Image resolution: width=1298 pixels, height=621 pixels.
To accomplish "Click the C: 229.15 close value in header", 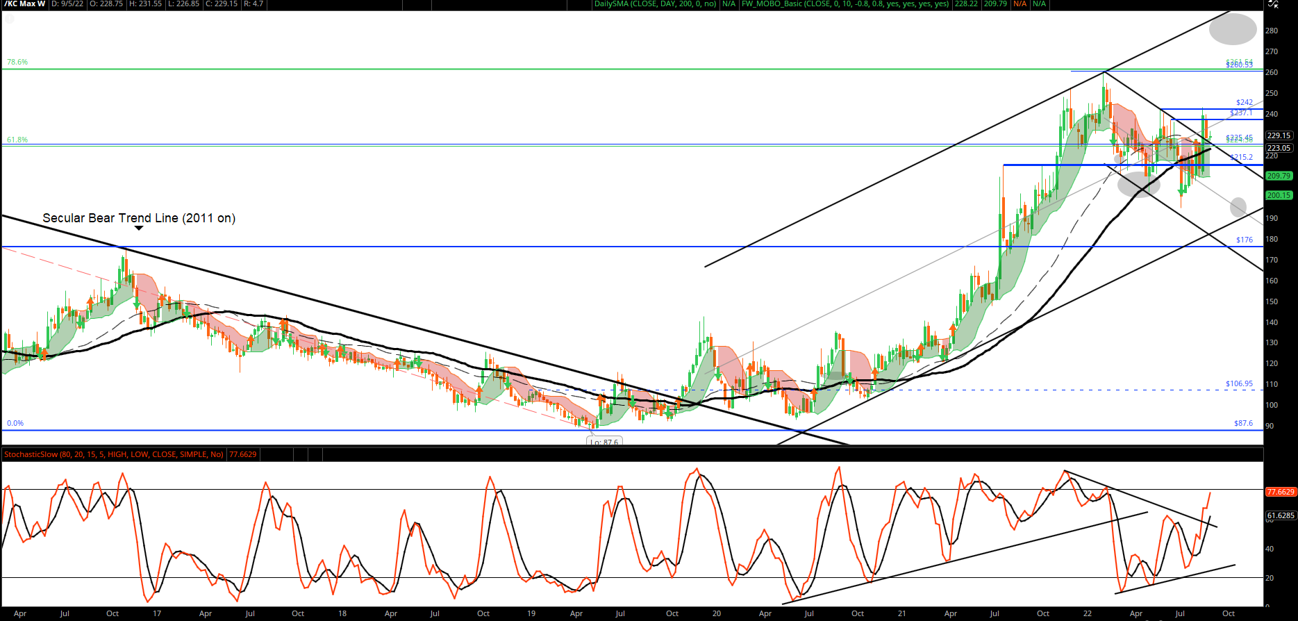I will [222, 4].
